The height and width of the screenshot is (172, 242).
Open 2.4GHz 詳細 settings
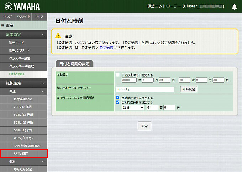point(23,107)
